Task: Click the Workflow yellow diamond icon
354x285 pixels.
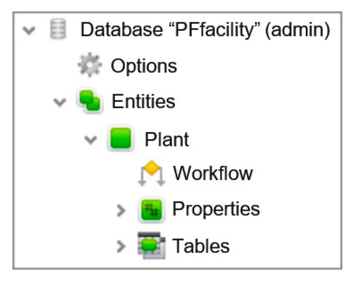Action: (x=152, y=174)
